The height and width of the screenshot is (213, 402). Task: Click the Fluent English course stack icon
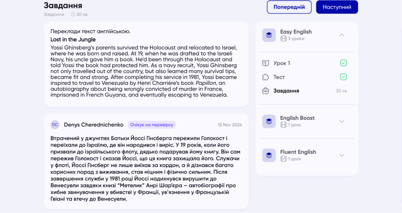pyautogui.click(x=269, y=155)
